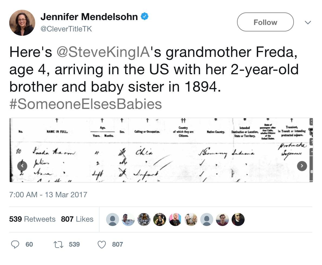Click the @CleverTitleTK handle
The height and width of the screenshot is (265, 322).
coord(66,29)
